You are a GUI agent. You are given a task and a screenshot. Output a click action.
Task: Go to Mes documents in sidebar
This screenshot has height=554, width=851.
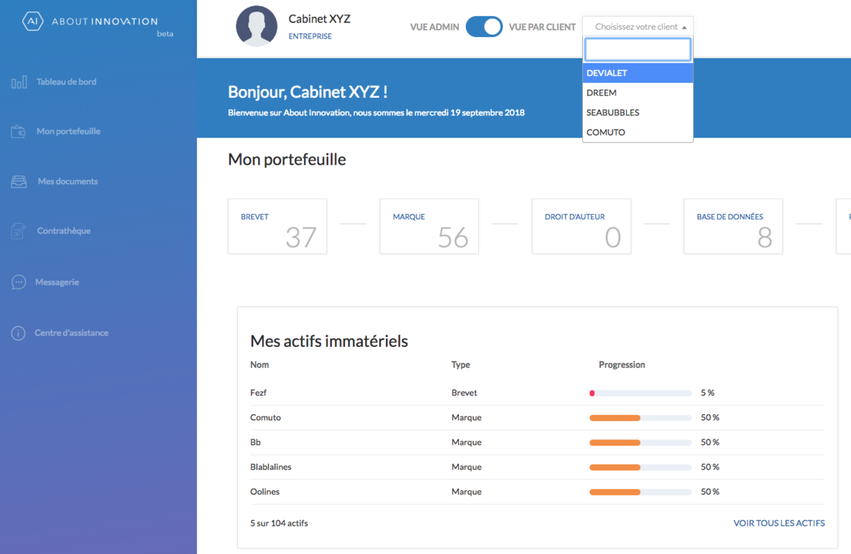68,181
